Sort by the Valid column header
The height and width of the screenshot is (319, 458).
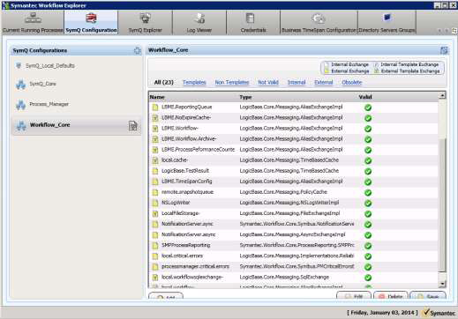pyautogui.click(x=365, y=97)
